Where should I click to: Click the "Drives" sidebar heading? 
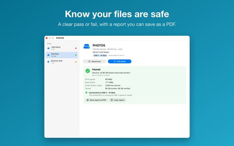(x=49, y=44)
